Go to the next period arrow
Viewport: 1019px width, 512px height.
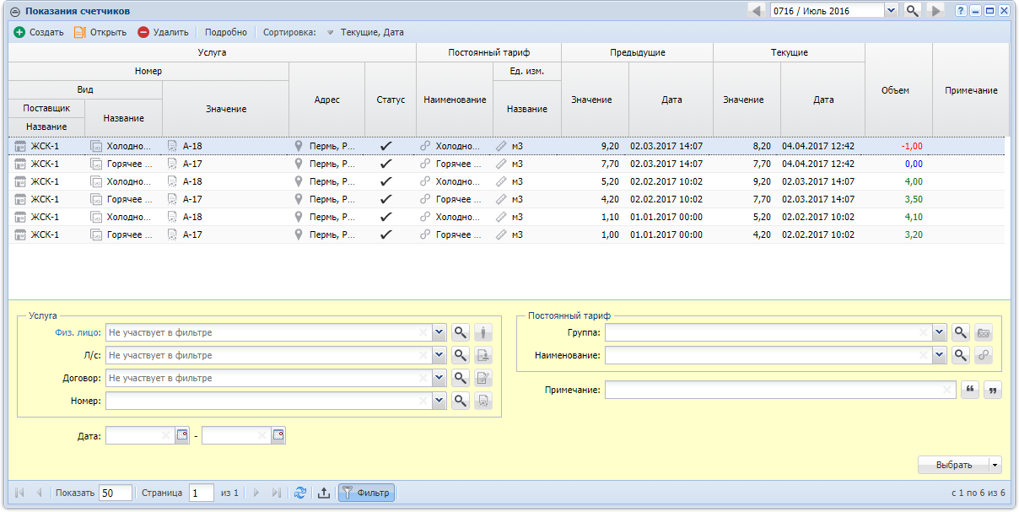tap(935, 10)
